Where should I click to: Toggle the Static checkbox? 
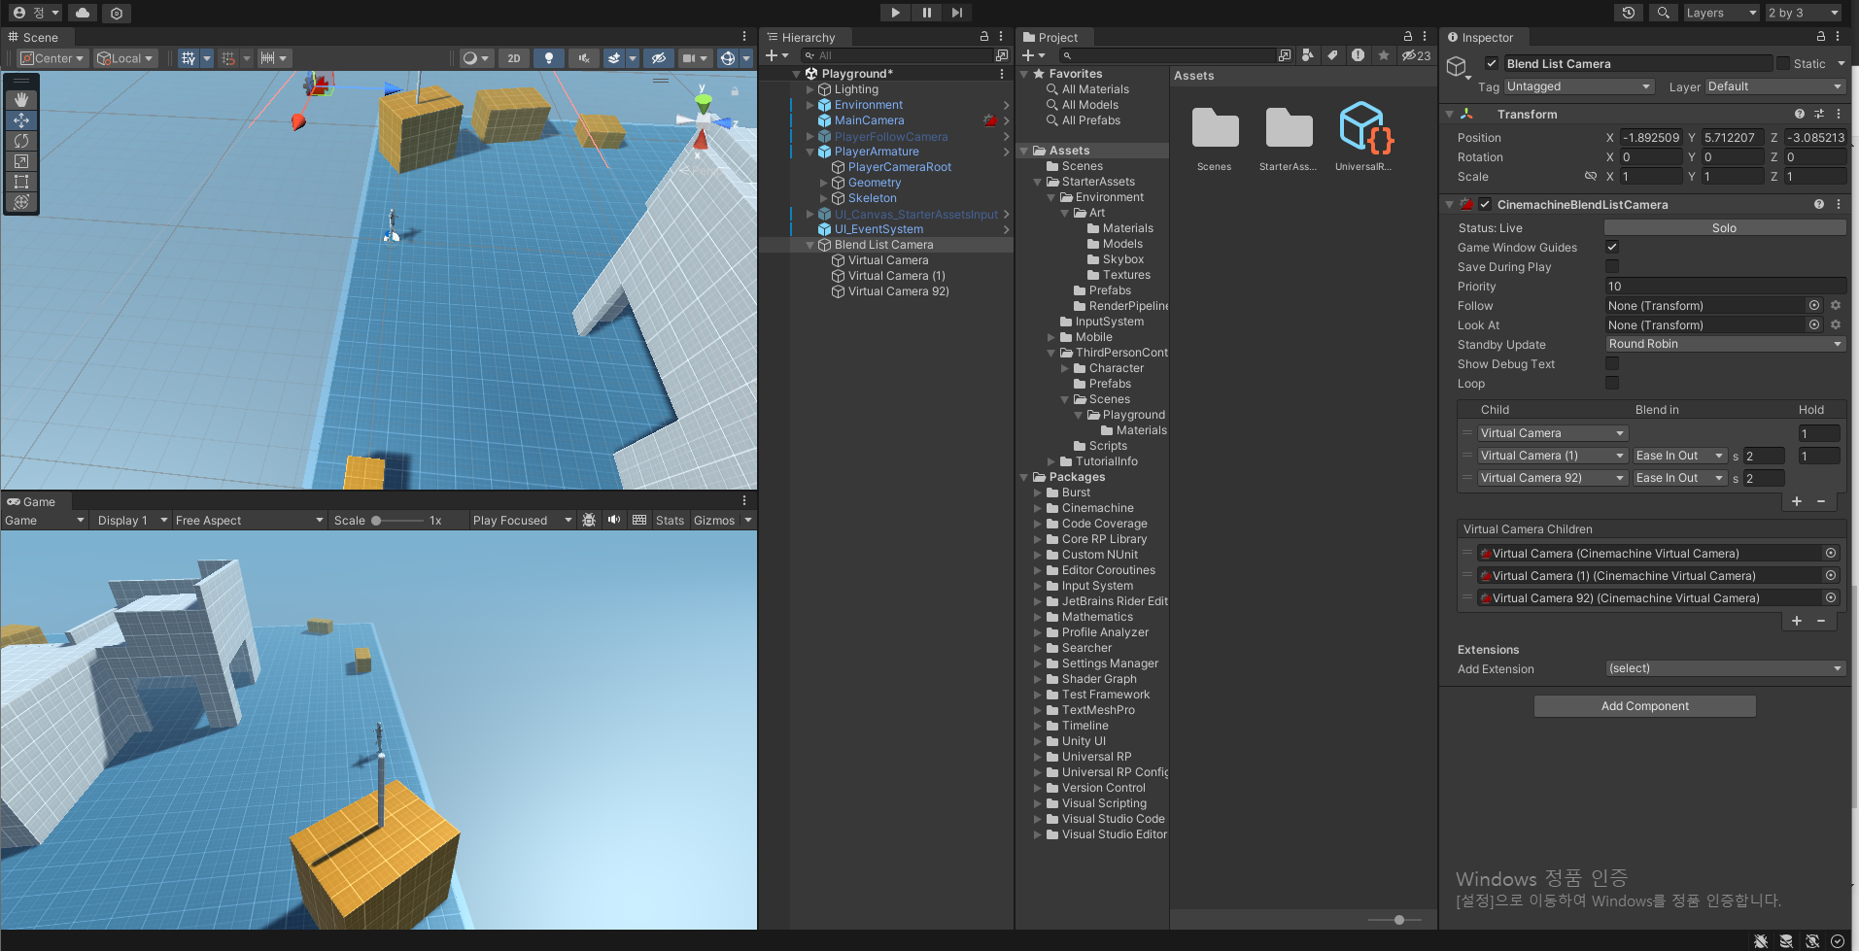1783,63
